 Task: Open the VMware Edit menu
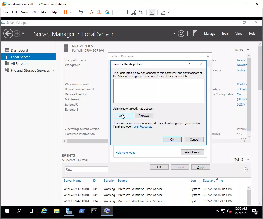(14, 12)
